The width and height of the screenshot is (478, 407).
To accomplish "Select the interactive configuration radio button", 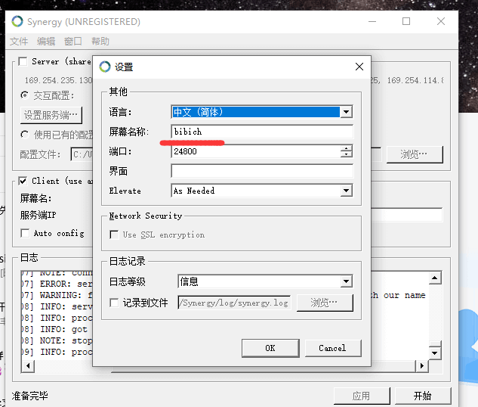I will point(24,96).
